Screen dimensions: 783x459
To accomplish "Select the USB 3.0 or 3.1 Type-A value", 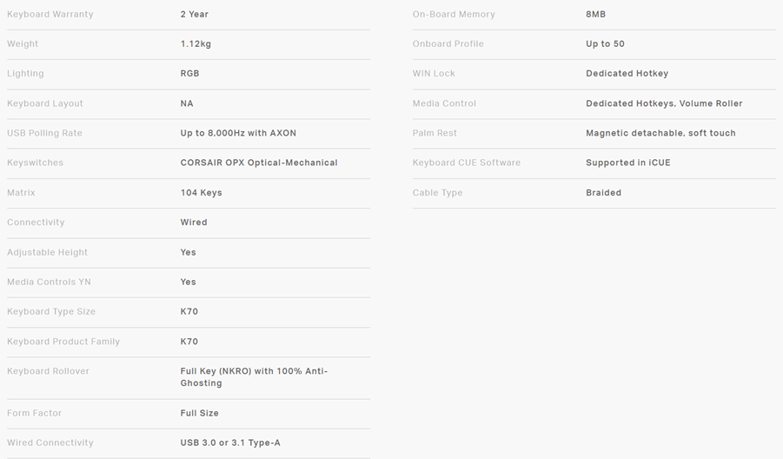I will tap(230, 443).
